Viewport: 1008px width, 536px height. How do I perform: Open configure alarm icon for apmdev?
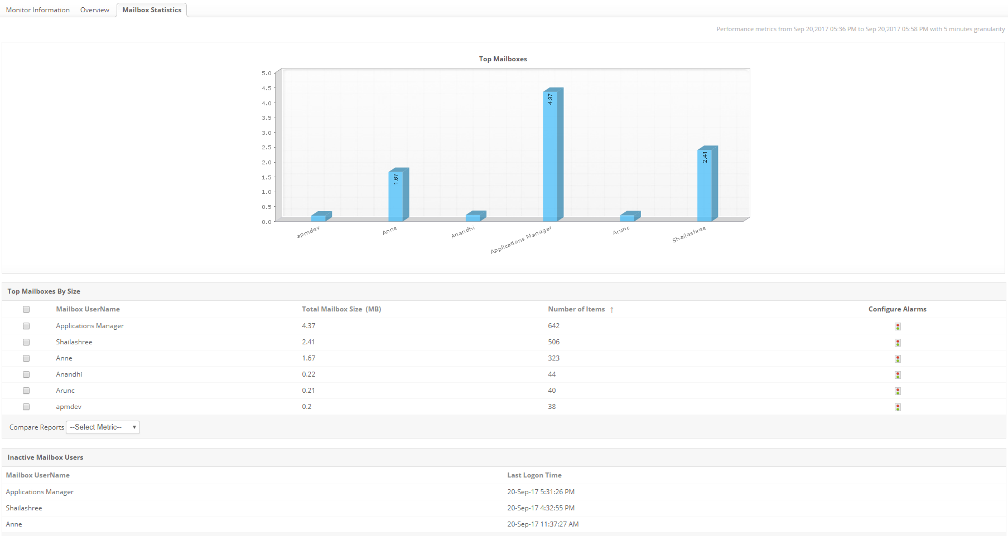click(898, 407)
